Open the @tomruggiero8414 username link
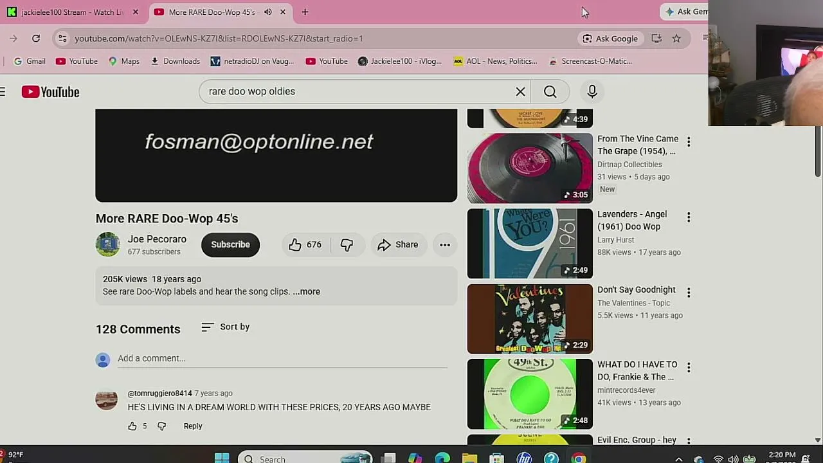The height and width of the screenshot is (463, 823). [159, 394]
